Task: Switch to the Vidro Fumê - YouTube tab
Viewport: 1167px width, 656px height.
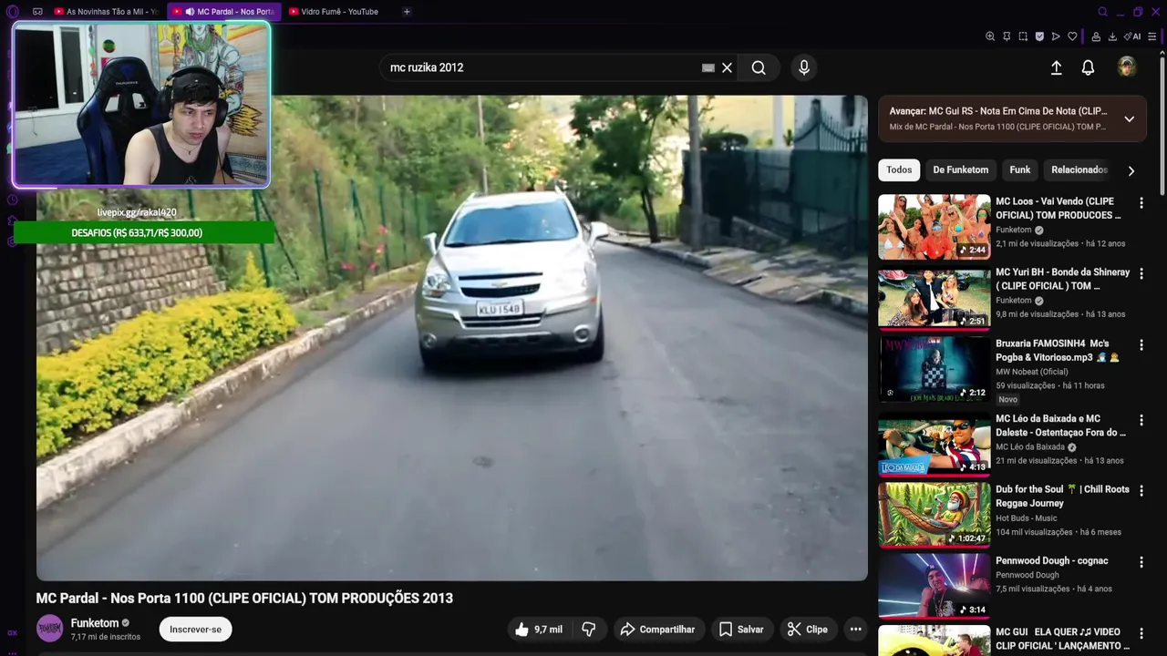Action: pyautogui.click(x=336, y=12)
